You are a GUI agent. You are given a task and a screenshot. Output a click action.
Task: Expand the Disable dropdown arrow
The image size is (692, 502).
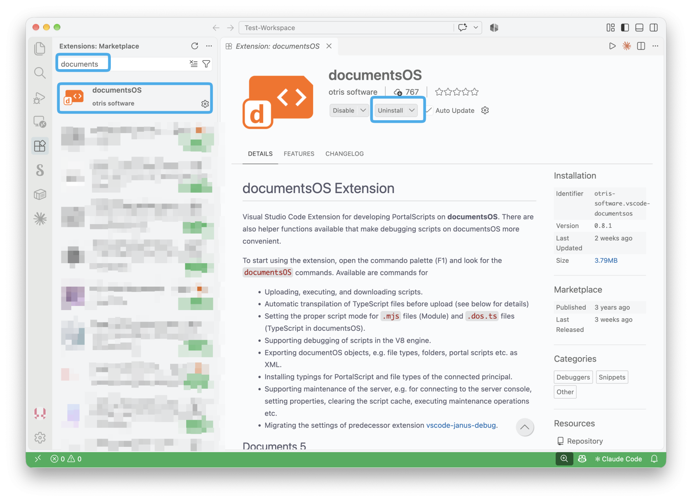[x=363, y=110]
